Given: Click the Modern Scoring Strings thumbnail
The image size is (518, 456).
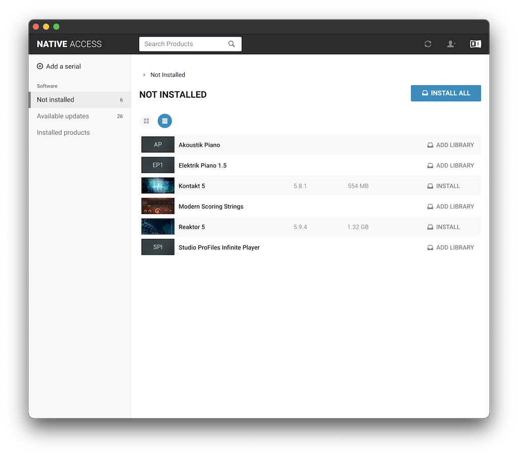Looking at the screenshot, I should (x=158, y=206).
